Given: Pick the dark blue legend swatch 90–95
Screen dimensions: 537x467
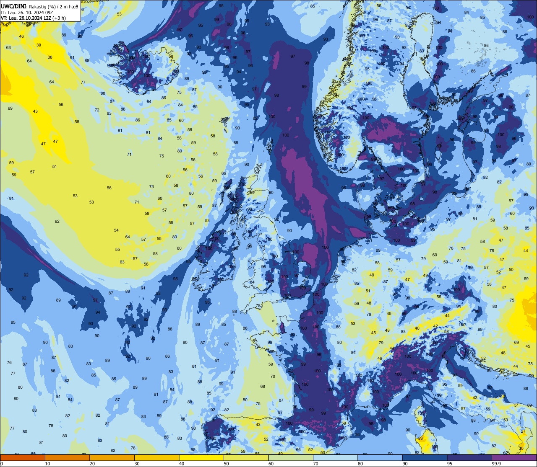Looking at the screenshot, I should point(425,457).
